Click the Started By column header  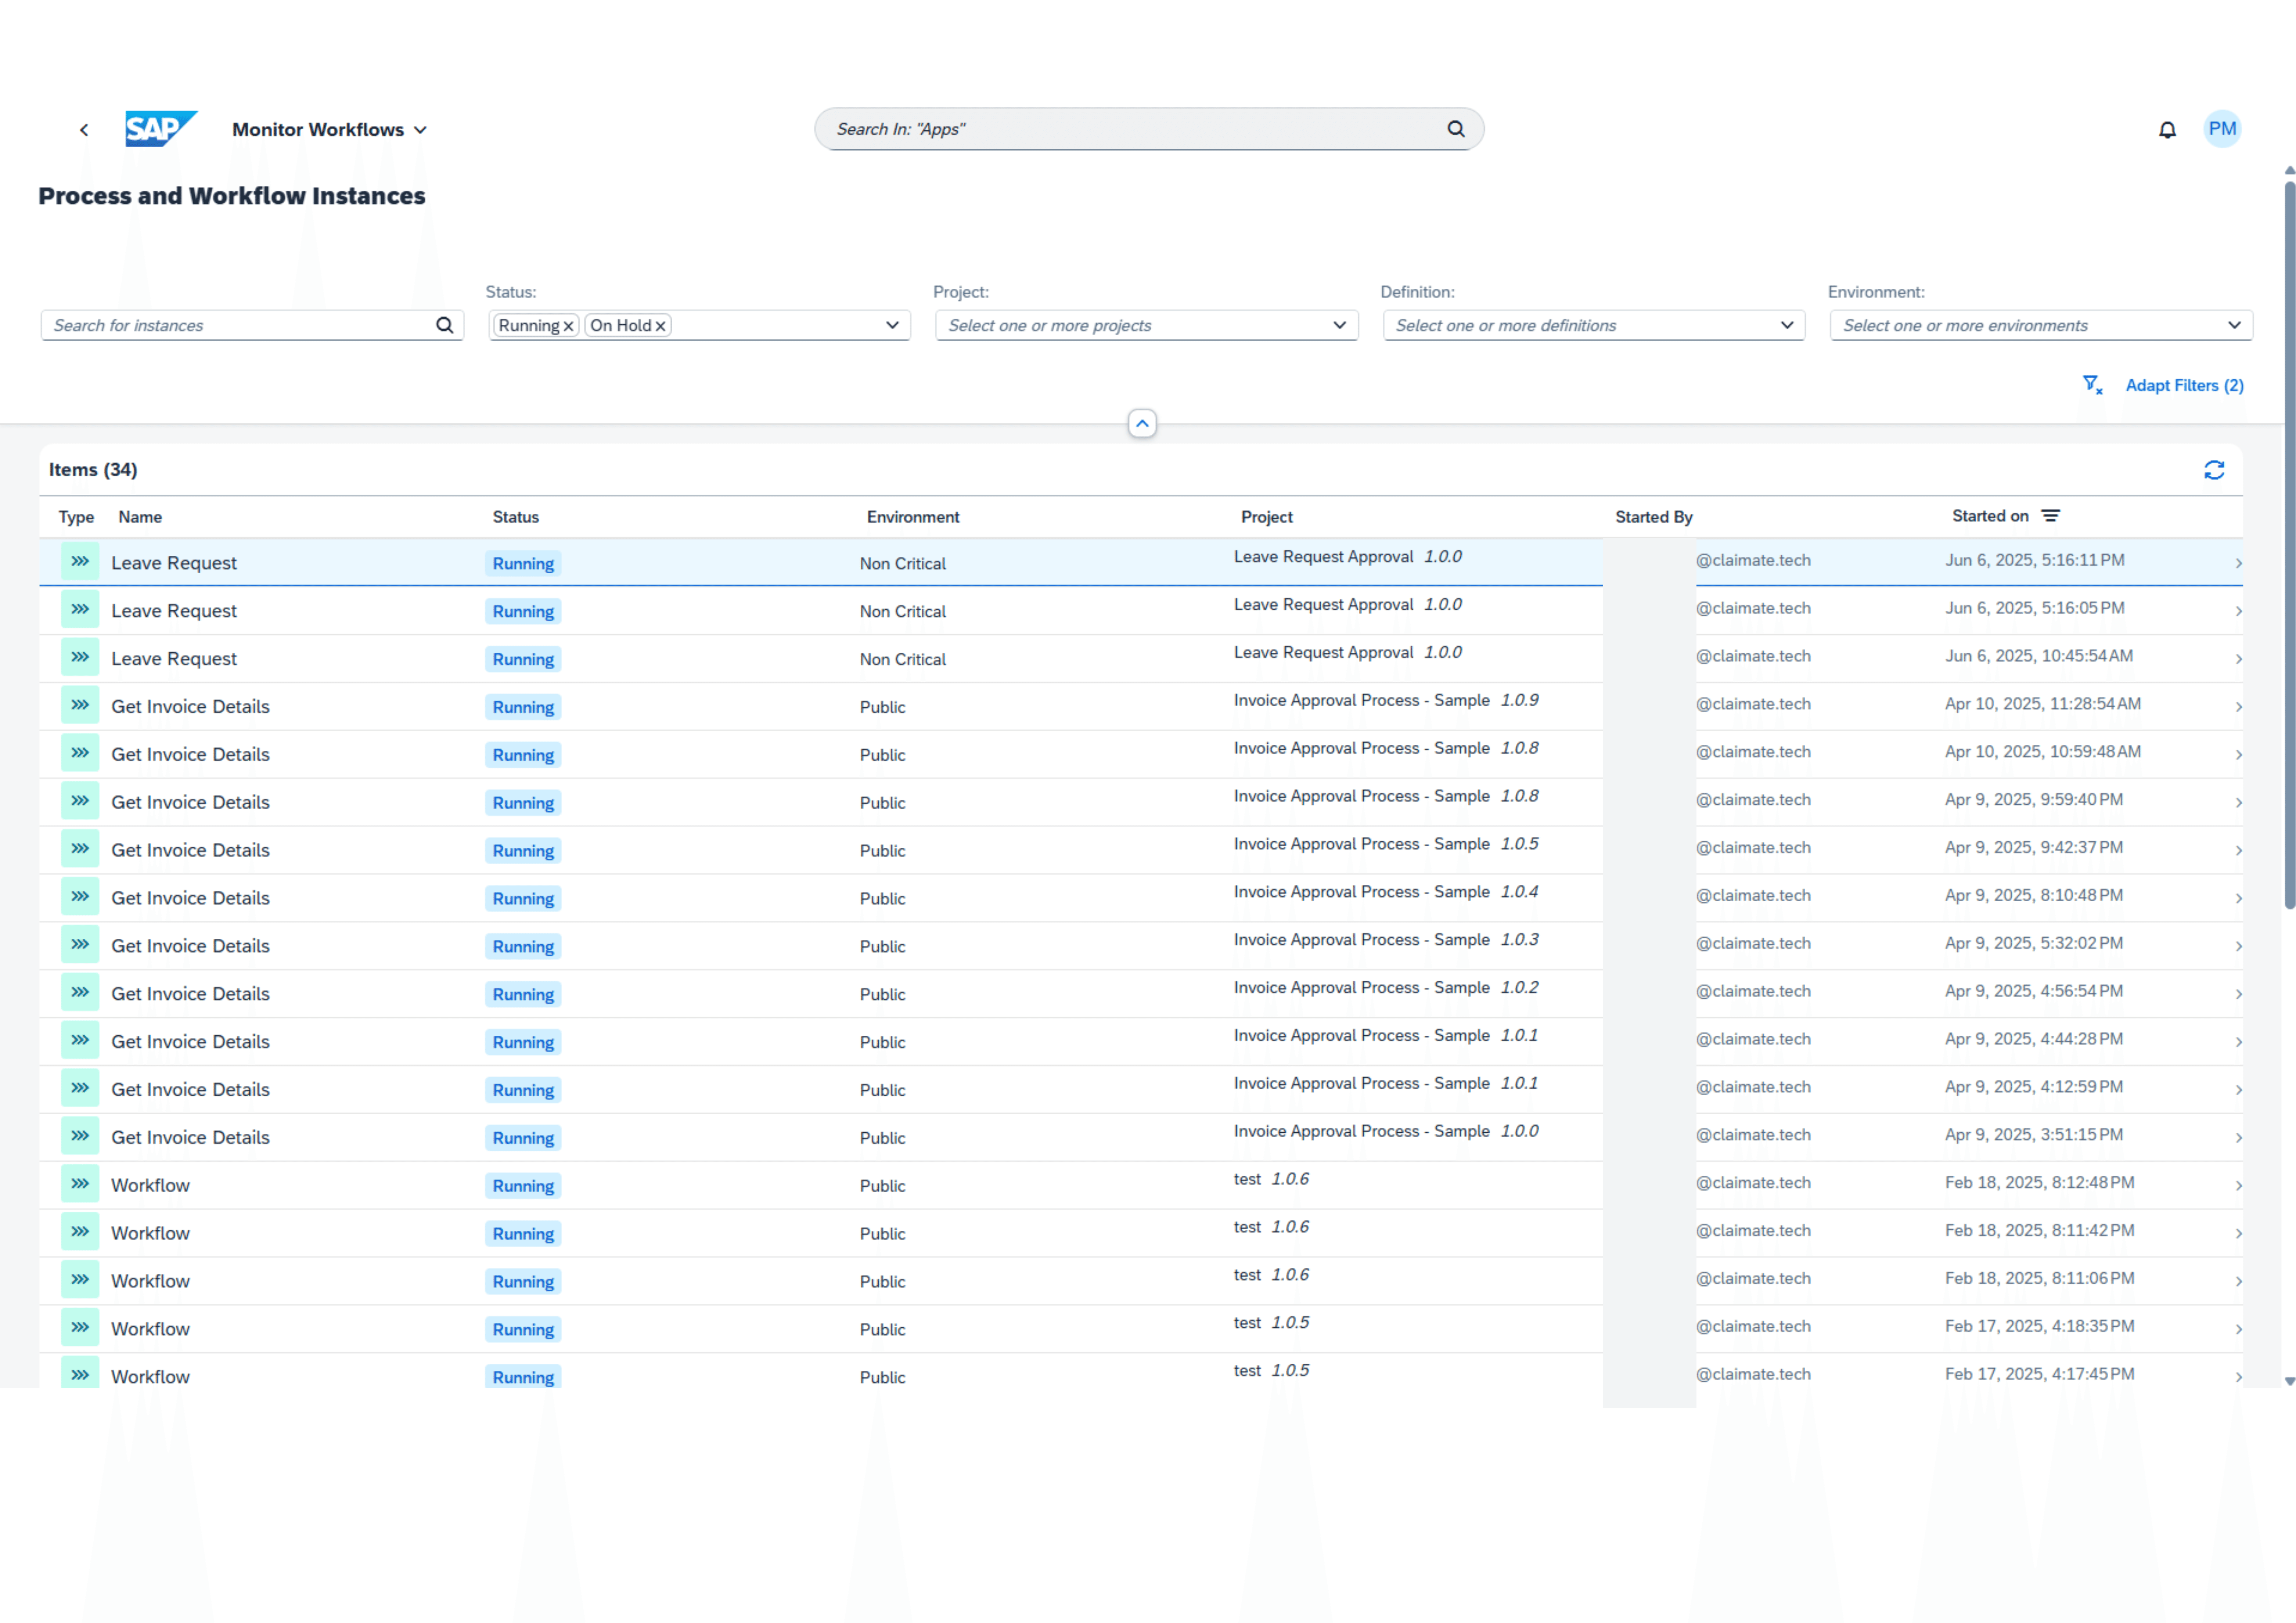1654,517
